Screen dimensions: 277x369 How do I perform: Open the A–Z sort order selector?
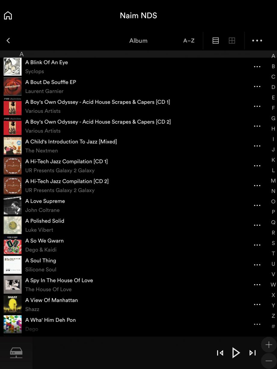pos(189,41)
